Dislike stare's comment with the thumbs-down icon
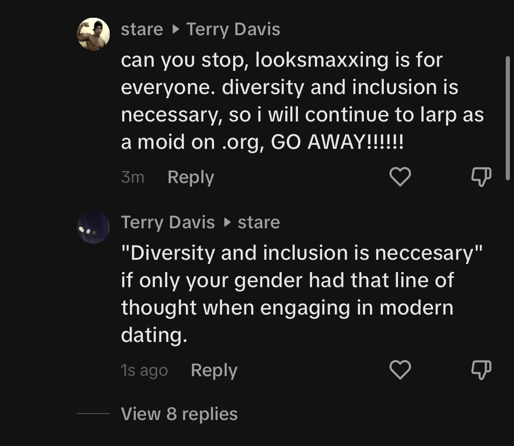 point(481,177)
